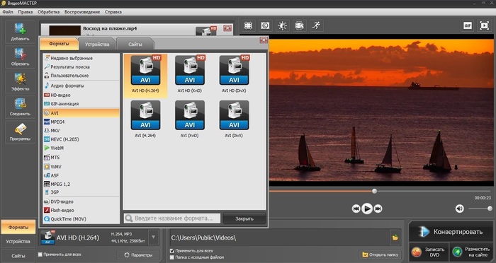The height and width of the screenshot is (263, 496).
Task: Expand the output format dropdown arrow
Action: (154, 238)
